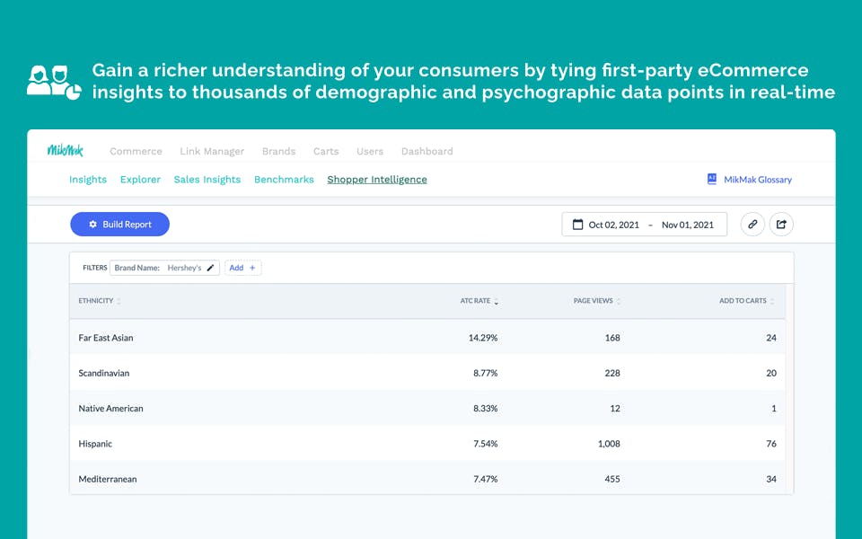The width and height of the screenshot is (862, 539).
Task: Click the MikMak Glossary book icon
Action: (x=712, y=180)
